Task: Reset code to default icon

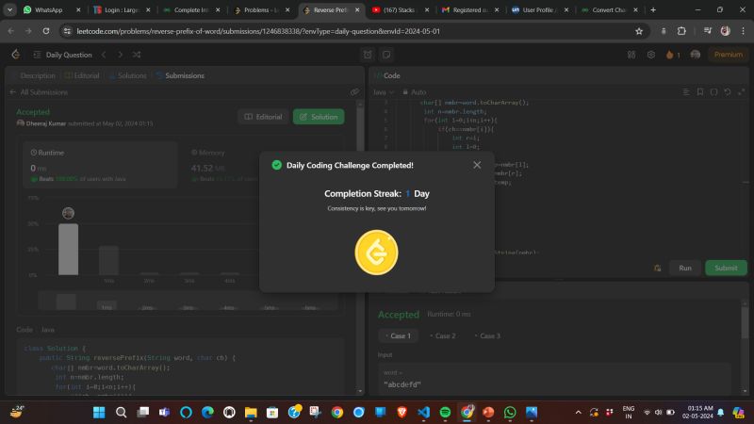Action: (x=728, y=91)
